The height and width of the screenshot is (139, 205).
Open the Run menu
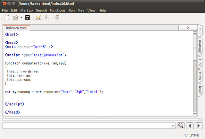(72, 10)
